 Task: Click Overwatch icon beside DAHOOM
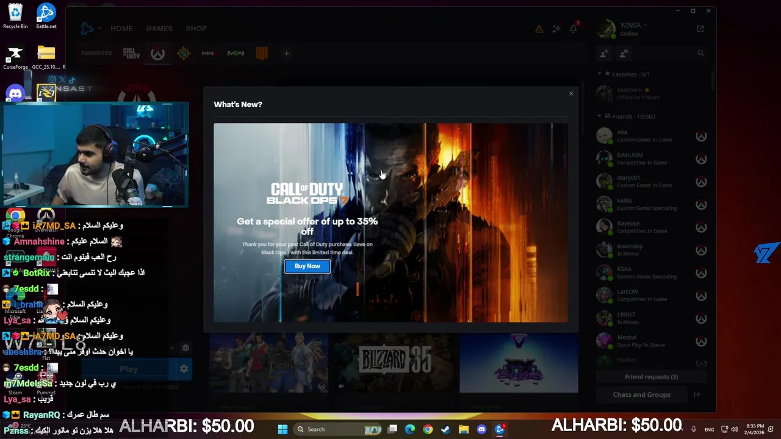[701, 159]
